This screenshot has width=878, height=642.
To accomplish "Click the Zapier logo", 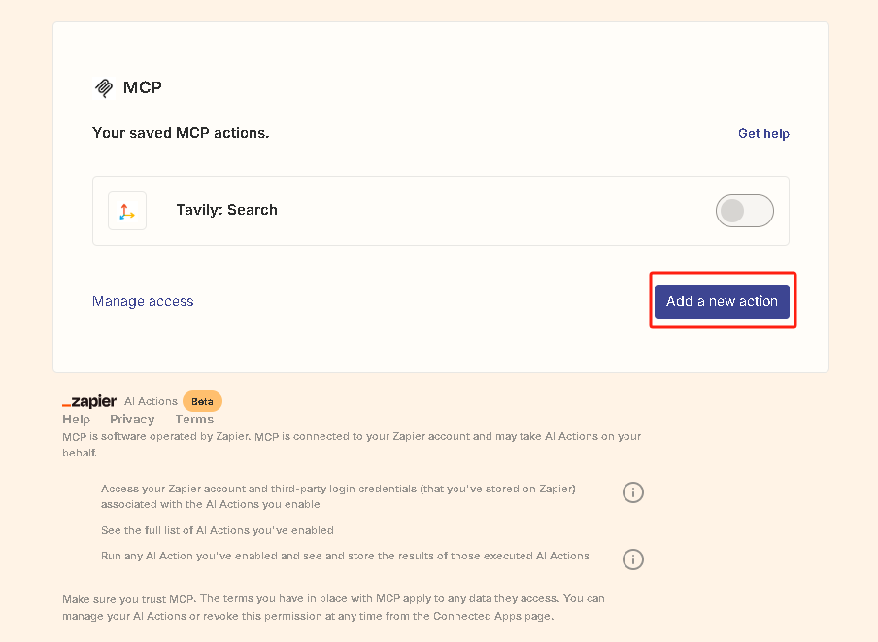I will pos(88,400).
